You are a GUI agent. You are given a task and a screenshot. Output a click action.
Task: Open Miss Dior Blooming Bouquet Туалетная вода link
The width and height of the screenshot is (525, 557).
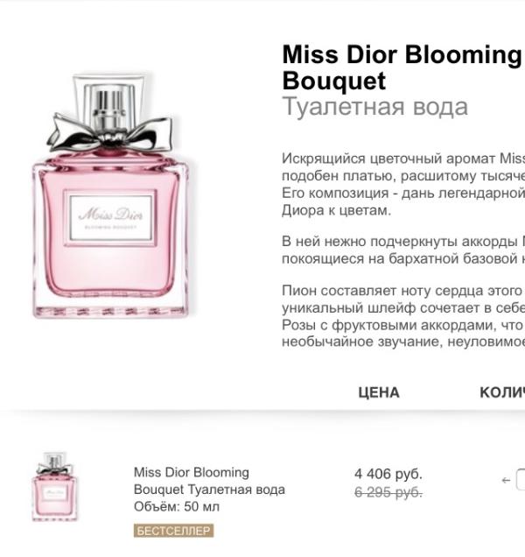(x=209, y=481)
